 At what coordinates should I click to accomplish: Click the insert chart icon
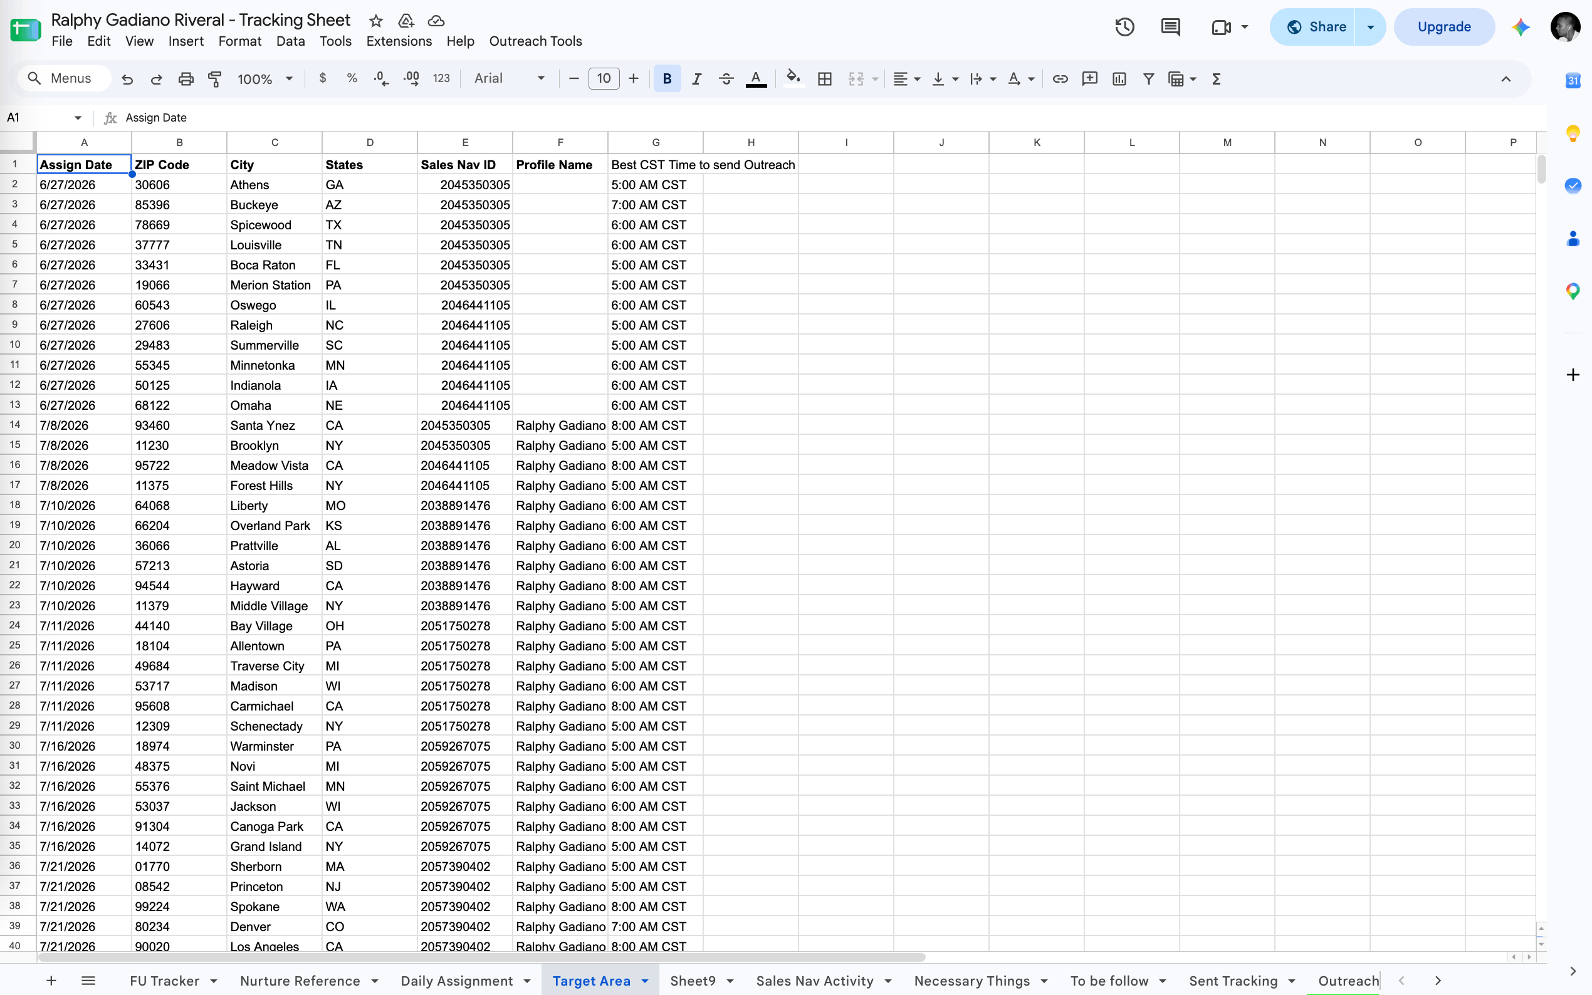(1119, 79)
